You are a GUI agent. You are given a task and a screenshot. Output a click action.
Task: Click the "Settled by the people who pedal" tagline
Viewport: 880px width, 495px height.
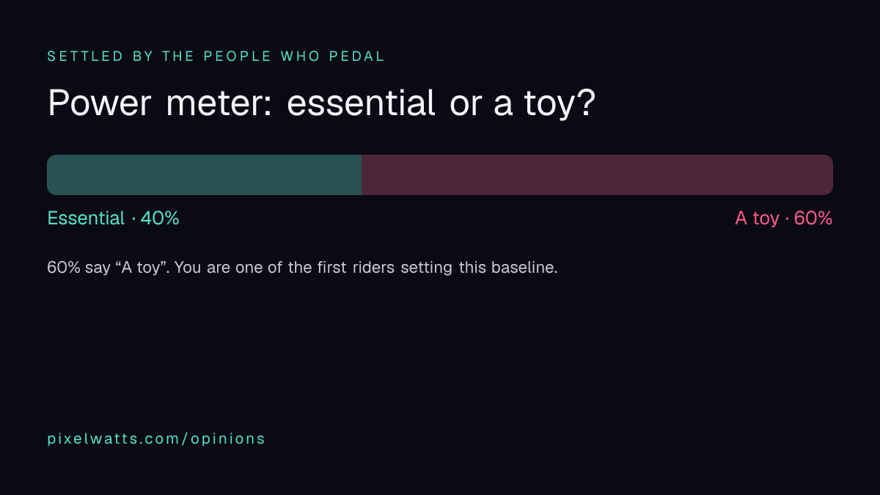216,56
